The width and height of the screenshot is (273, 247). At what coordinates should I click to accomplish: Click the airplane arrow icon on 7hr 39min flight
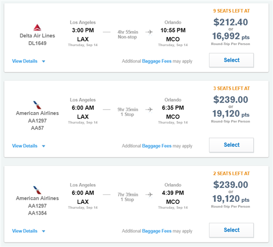click(x=149, y=195)
